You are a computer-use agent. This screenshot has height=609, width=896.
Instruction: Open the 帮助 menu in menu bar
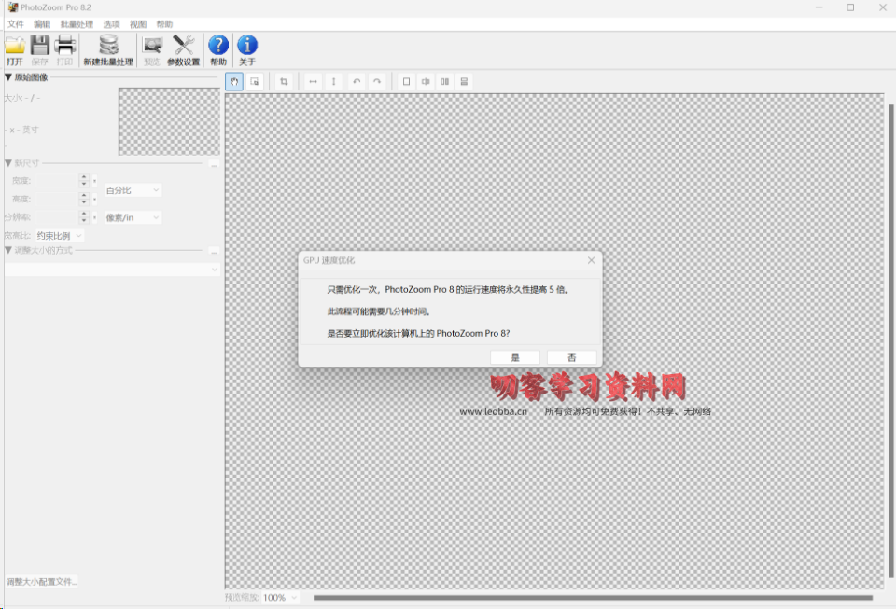pos(164,24)
